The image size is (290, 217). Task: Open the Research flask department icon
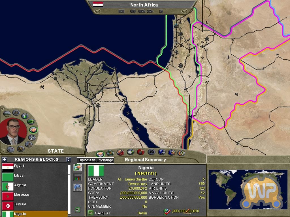25,116
